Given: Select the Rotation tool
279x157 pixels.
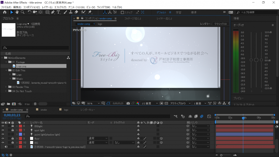Looking at the screenshot, I should 29,12.
